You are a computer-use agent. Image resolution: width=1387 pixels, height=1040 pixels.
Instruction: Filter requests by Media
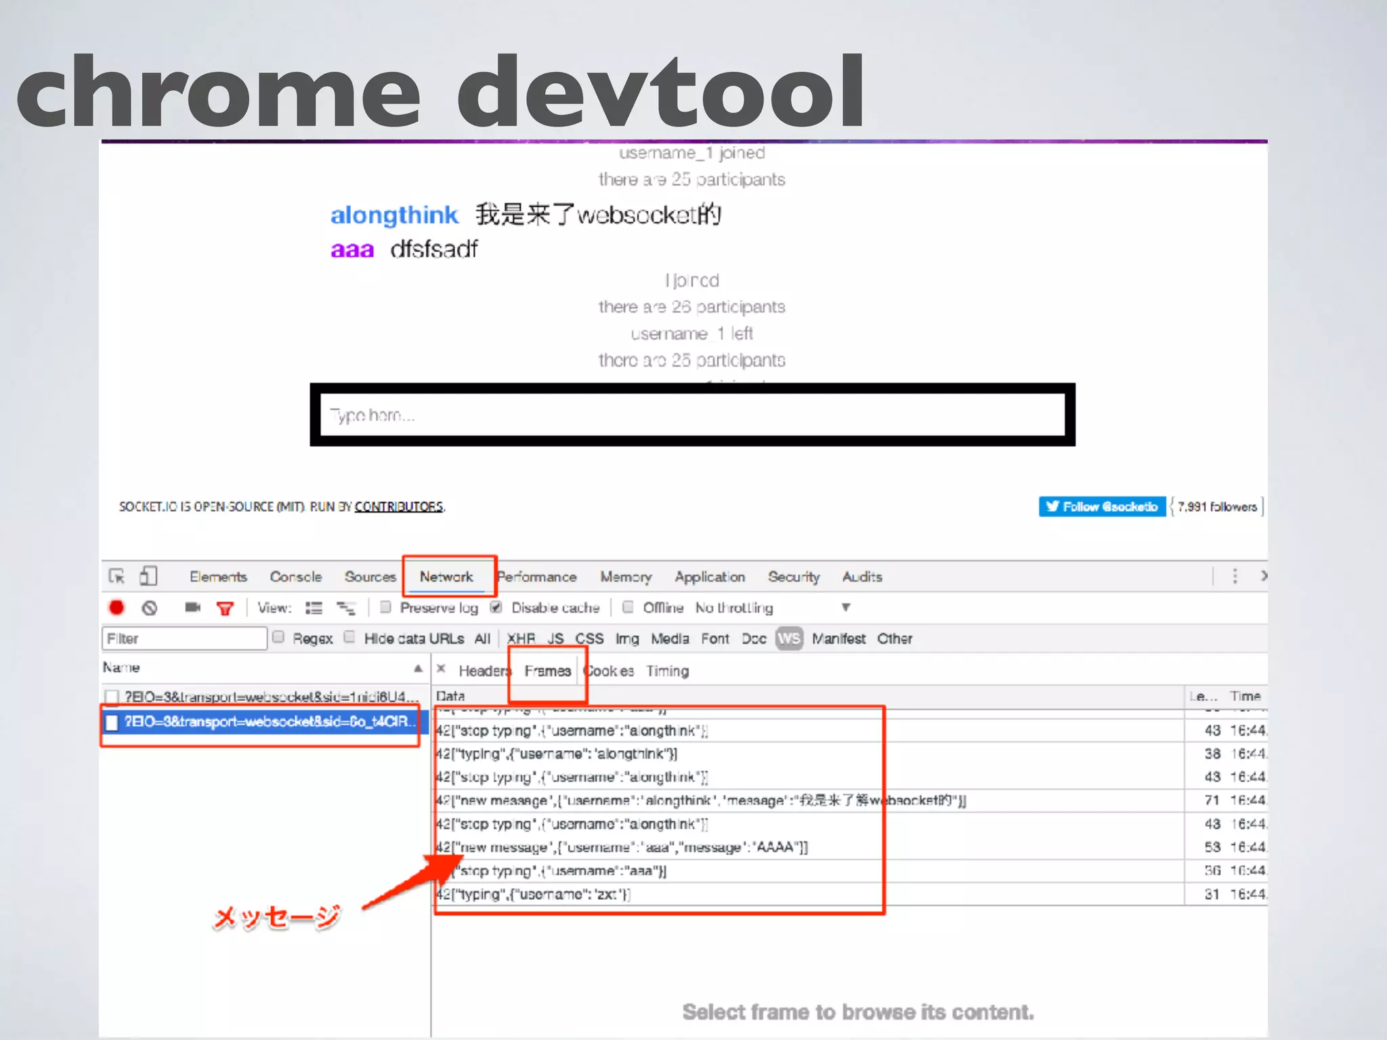coord(670,638)
